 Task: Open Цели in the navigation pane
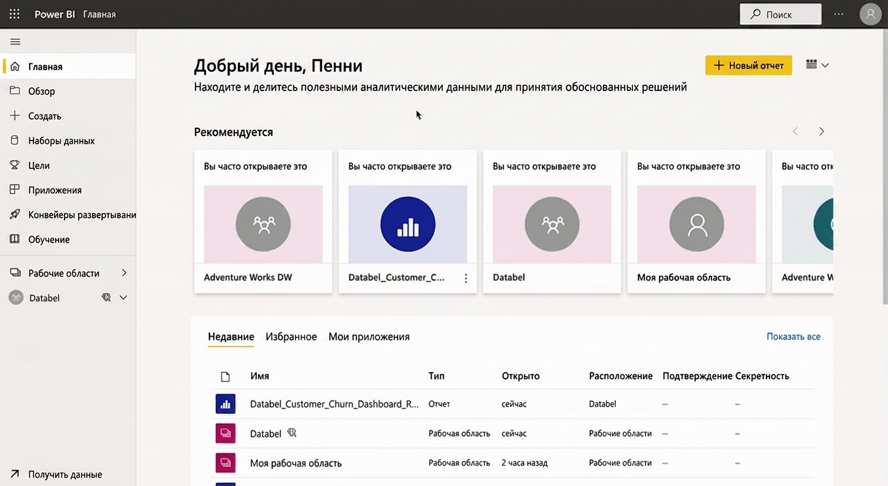(x=68, y=165)
